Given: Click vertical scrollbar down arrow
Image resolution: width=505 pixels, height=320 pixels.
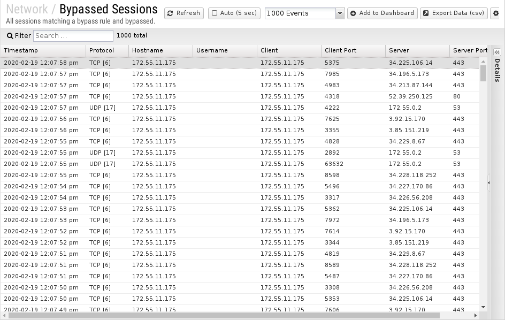Looking at the screenshot, I should tap(483, 308).
